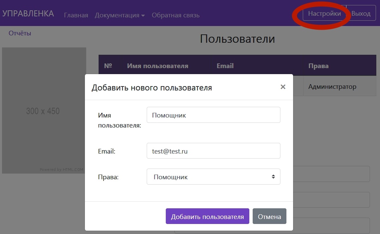Go to the Главная page

pyautogui.click(x=76, y=15)
